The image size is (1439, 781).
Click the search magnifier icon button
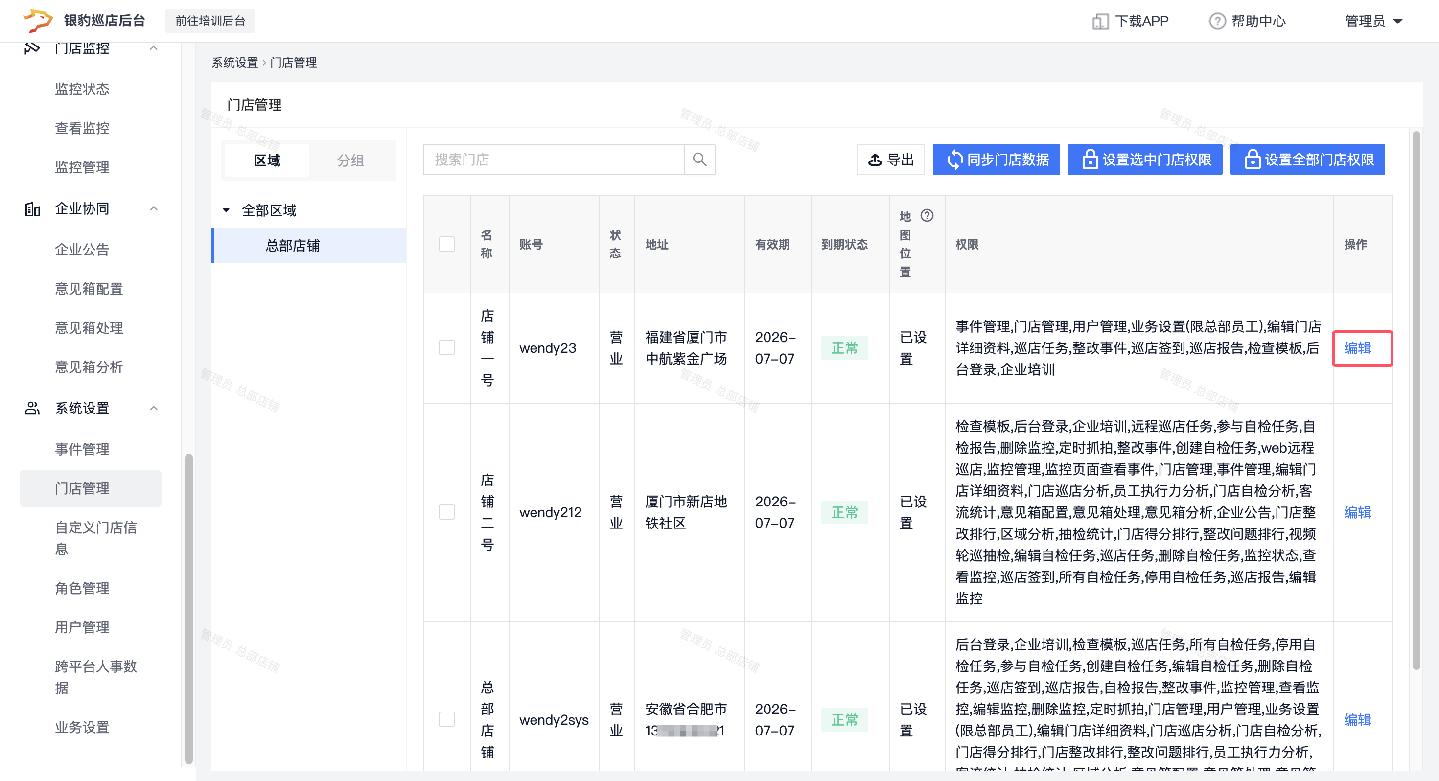[x=699, y=160]
